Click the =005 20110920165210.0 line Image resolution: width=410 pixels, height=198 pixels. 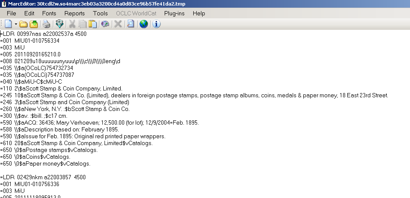[30, 54]
